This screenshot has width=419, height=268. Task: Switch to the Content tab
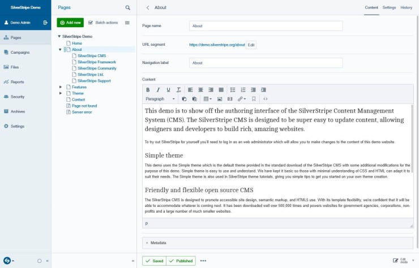coord(371,8)
